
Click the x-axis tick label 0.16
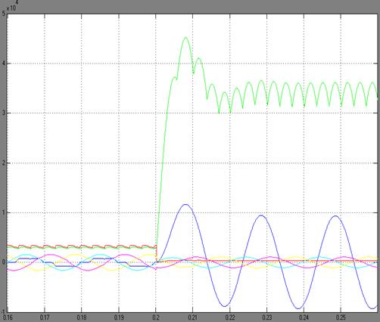[x=8, y=317]
